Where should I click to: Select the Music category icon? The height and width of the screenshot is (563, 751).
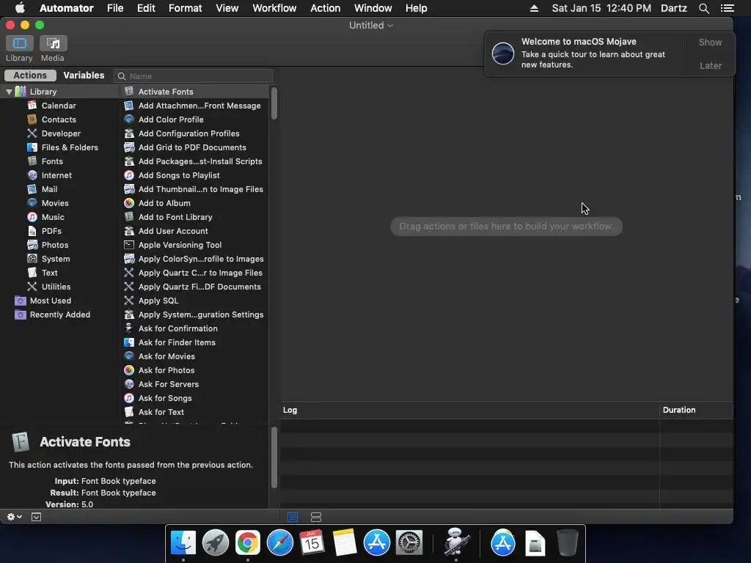pos(32,217)
